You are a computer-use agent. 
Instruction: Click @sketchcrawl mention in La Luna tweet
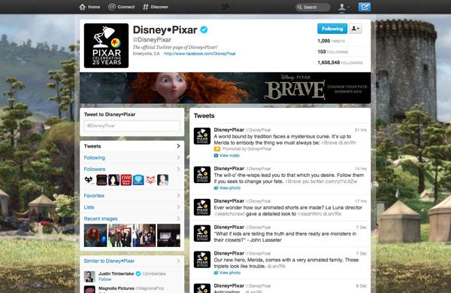pos(229,214)
